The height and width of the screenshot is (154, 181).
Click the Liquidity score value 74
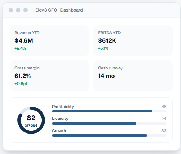pos(164,118)
